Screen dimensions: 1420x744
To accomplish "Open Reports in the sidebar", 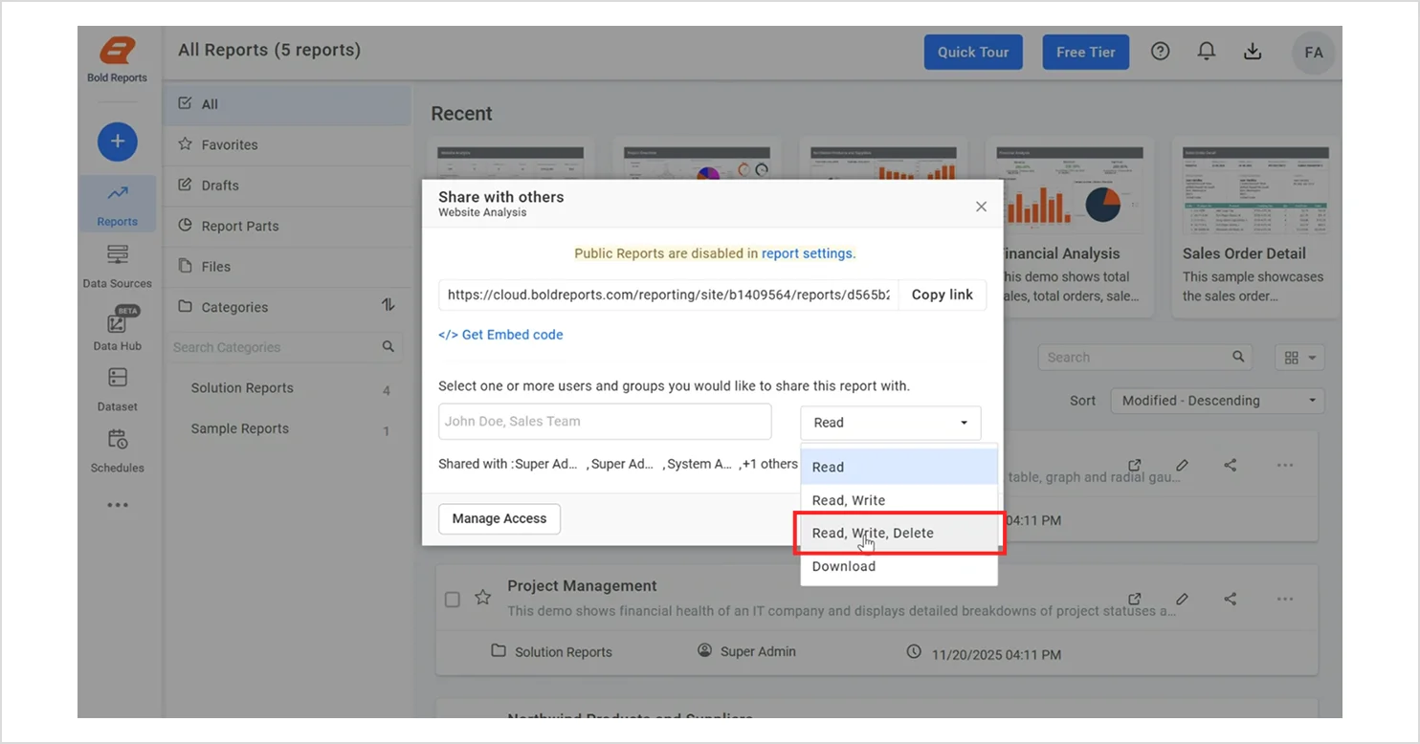I will coord(117,205).
